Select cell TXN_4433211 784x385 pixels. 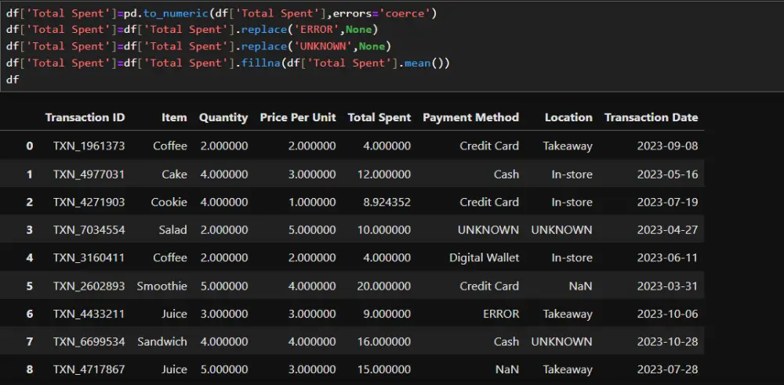[89, 314]
